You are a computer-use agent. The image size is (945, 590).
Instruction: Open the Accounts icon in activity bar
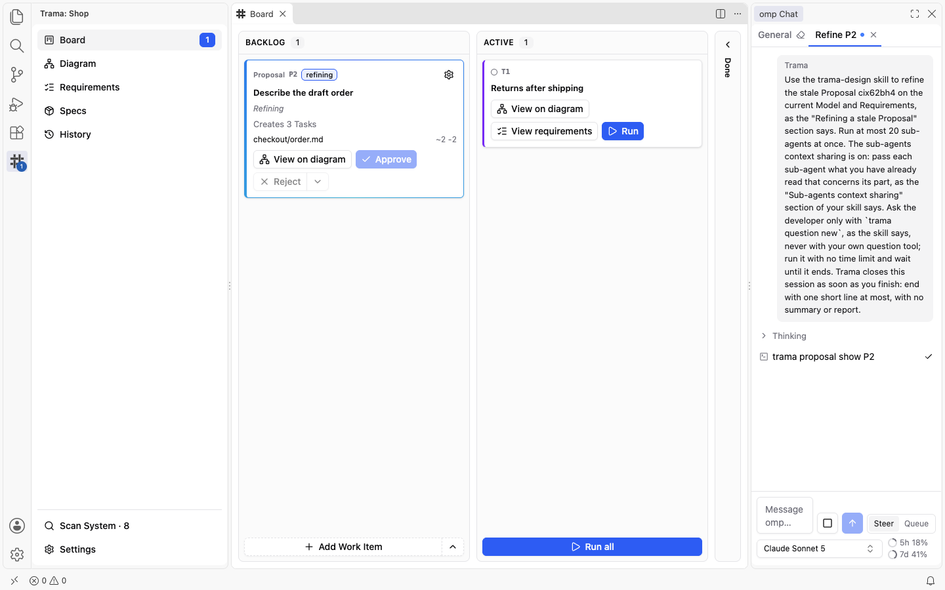[17, 526]
